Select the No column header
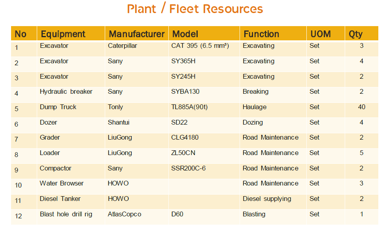Viewport: 389px width, 229px height. tap(24, 34)
